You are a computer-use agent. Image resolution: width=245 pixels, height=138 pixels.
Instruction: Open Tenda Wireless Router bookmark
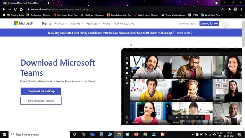pos(173,15)
